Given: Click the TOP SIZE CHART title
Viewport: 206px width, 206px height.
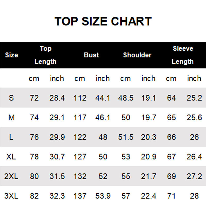Looking at the screenshot, I should point(103,21).
